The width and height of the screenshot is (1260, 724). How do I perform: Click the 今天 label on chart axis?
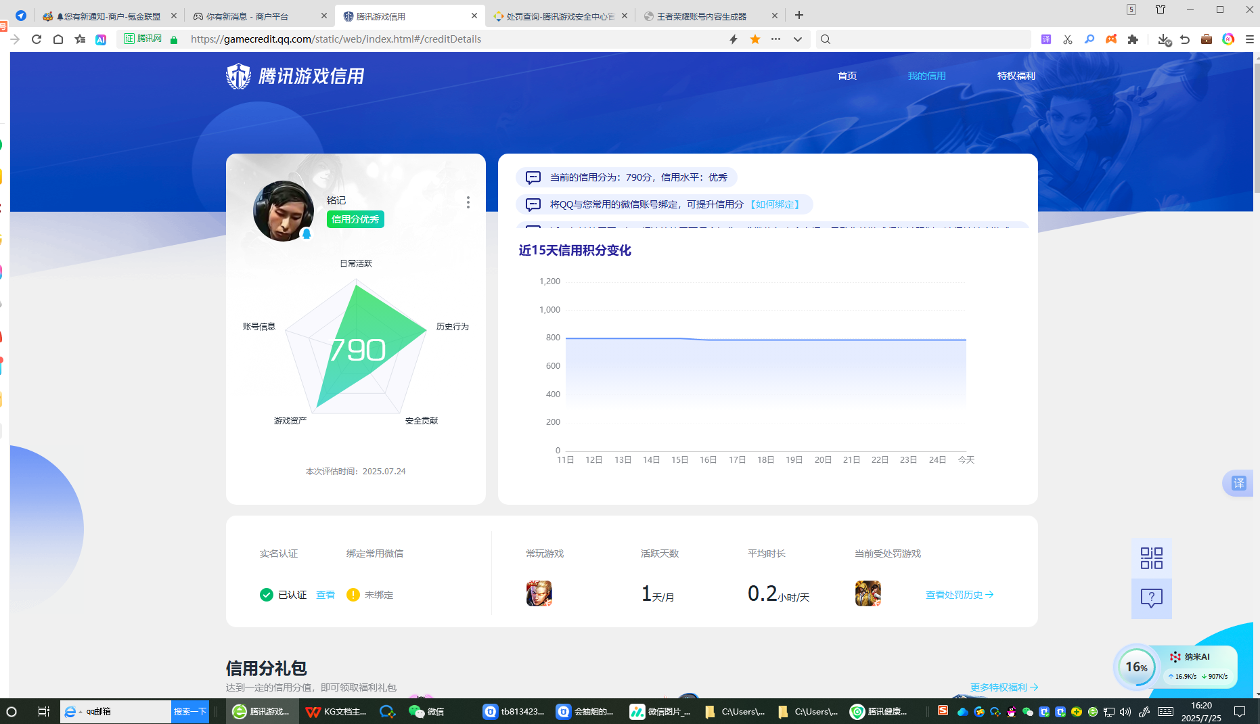tap(966, 459)
